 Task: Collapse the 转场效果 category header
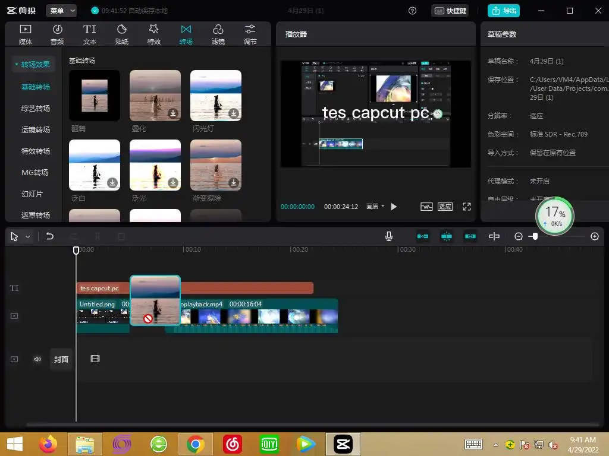(33, 64)
